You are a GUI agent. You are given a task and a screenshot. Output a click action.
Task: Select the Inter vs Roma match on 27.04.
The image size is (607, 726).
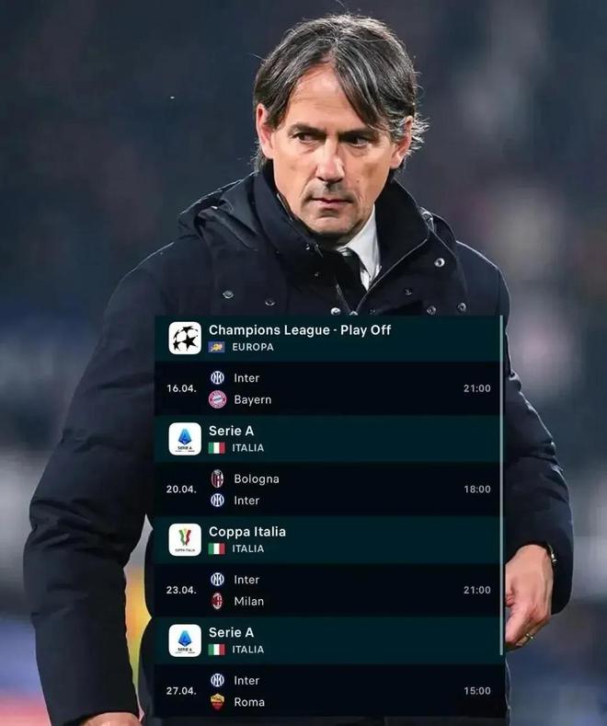(327, 691)
